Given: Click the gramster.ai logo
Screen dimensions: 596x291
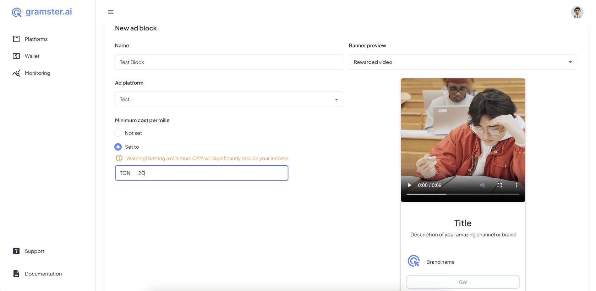Looking at the screenshot, I should (42, 12).
